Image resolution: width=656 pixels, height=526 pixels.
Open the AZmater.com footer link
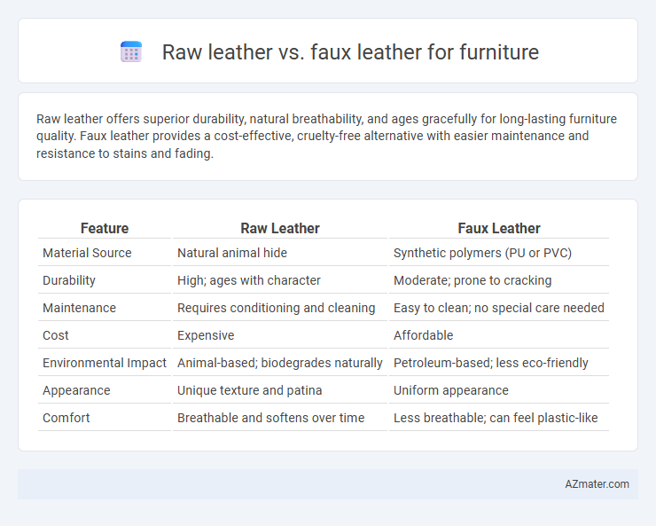597,484
